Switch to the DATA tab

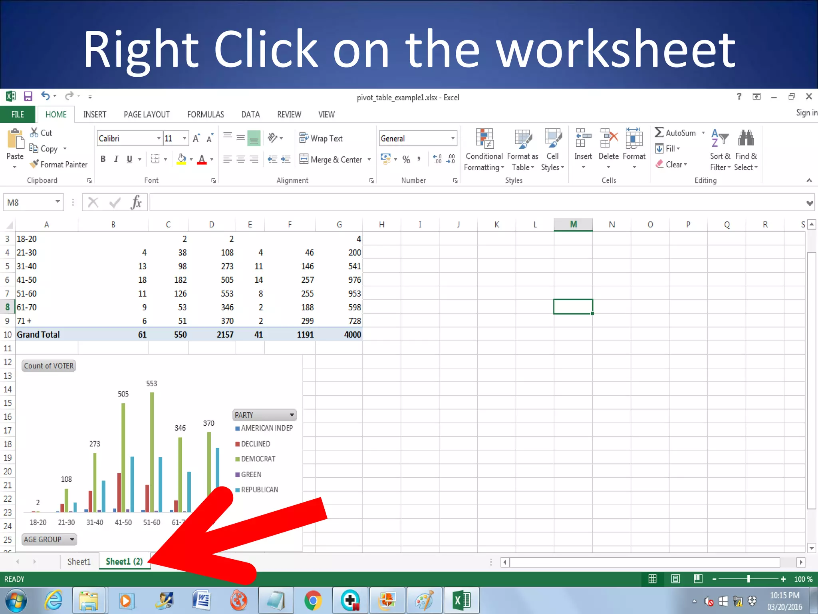250,114
